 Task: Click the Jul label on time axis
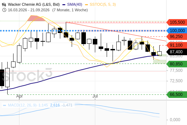click(95, 96)
